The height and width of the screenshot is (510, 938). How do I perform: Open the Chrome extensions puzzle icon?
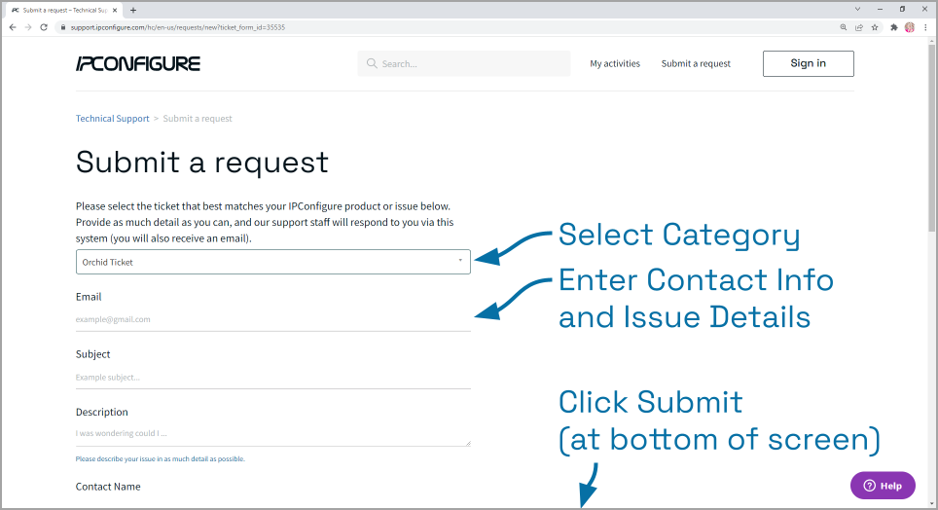click(x=893, y=27)
